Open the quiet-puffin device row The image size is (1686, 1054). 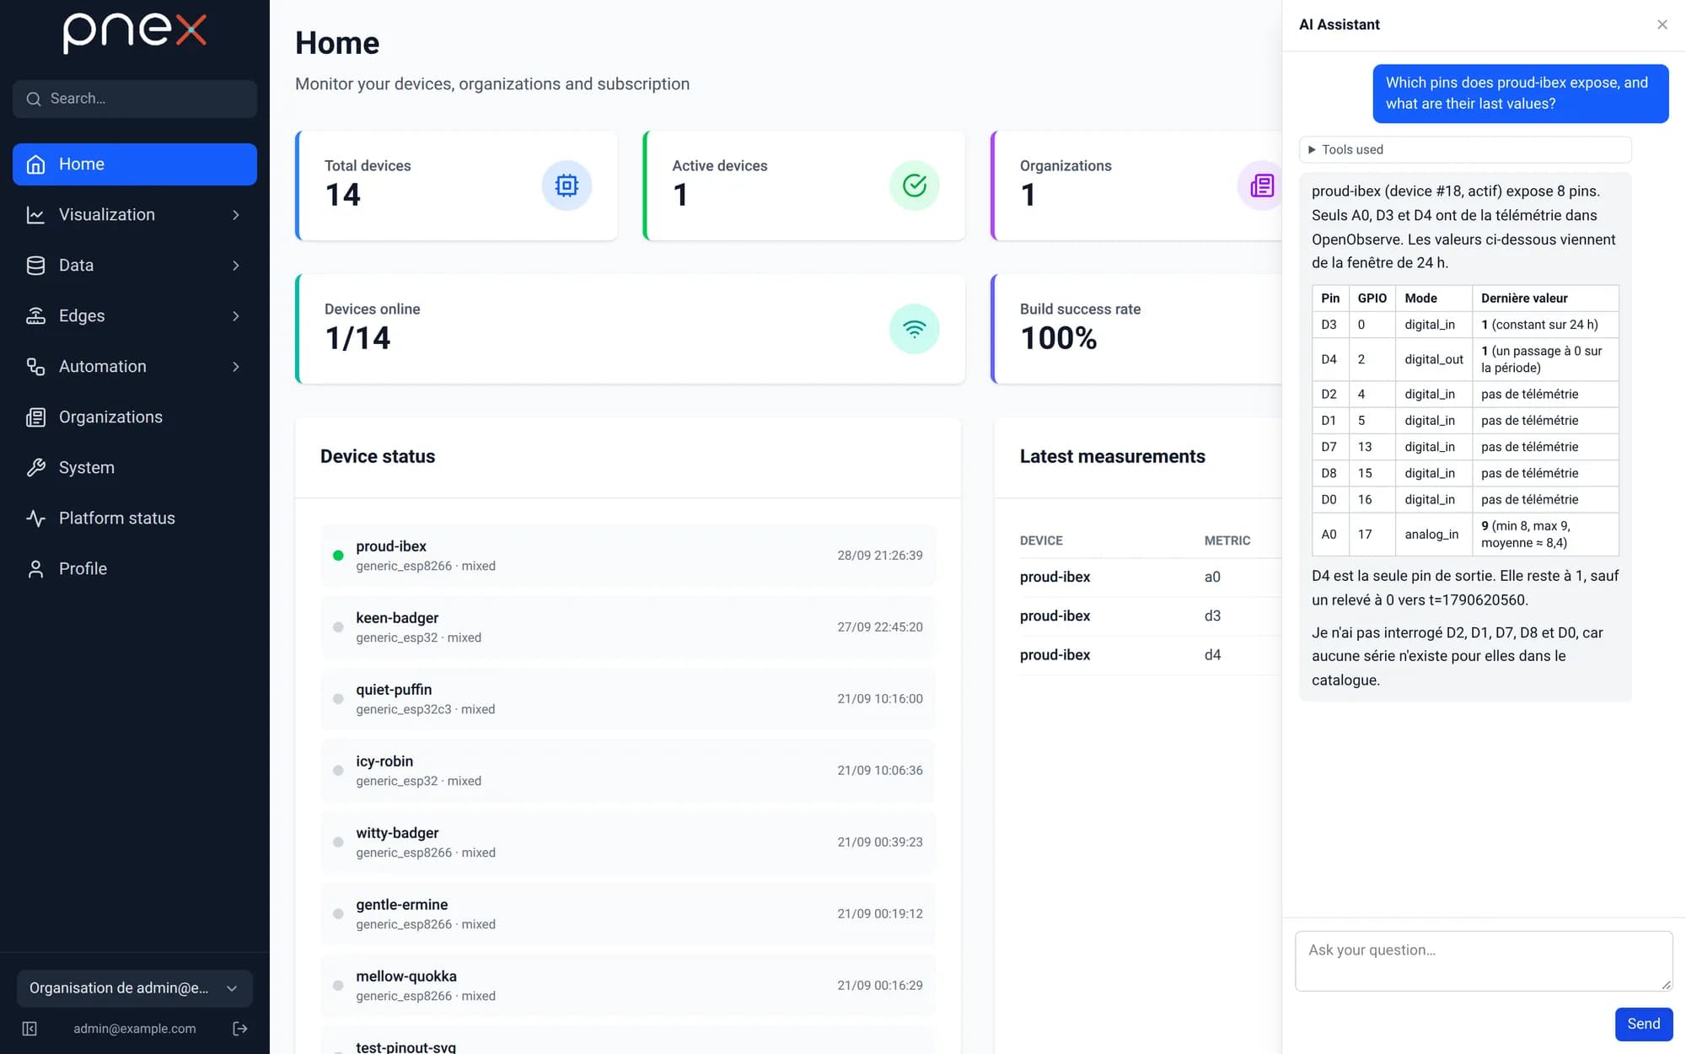point(628,699)
